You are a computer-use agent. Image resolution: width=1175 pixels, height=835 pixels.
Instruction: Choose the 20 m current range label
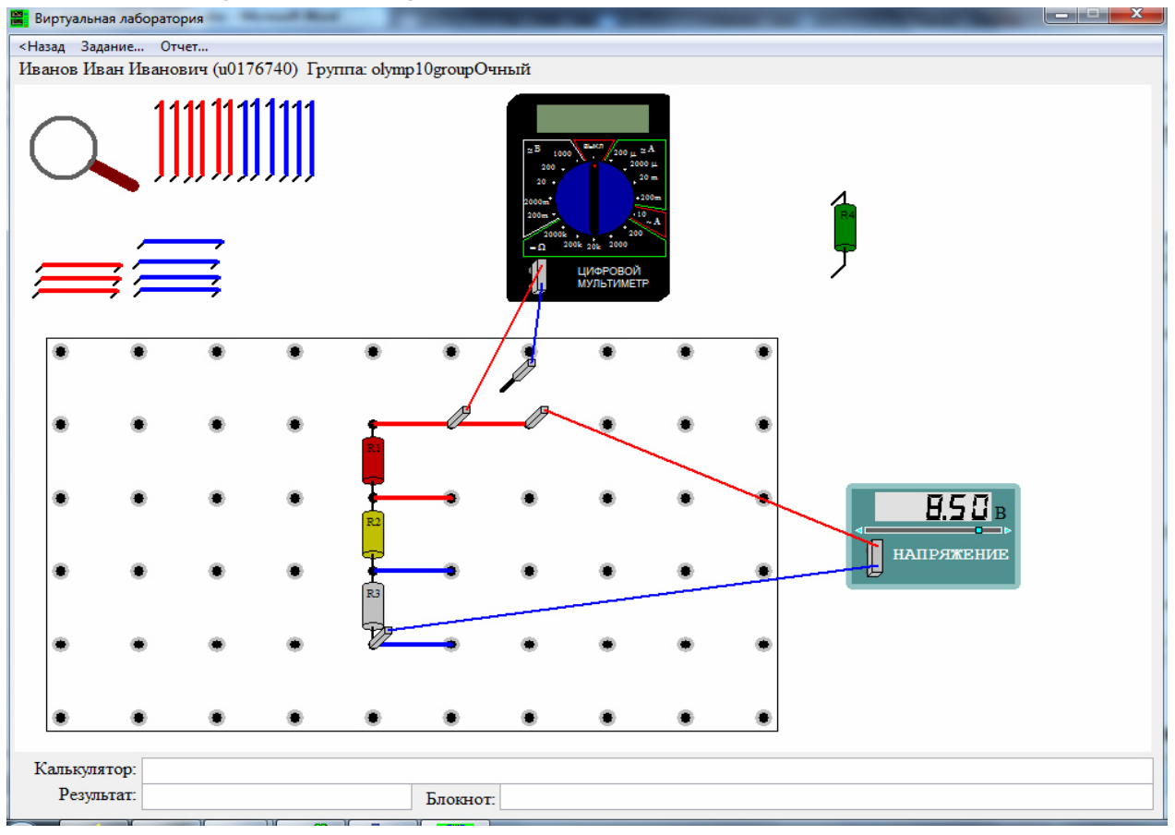pyautogui.click(x=650, y=176)
